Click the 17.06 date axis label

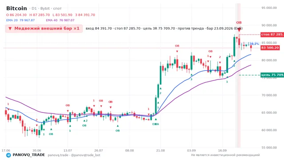point(6,150)
